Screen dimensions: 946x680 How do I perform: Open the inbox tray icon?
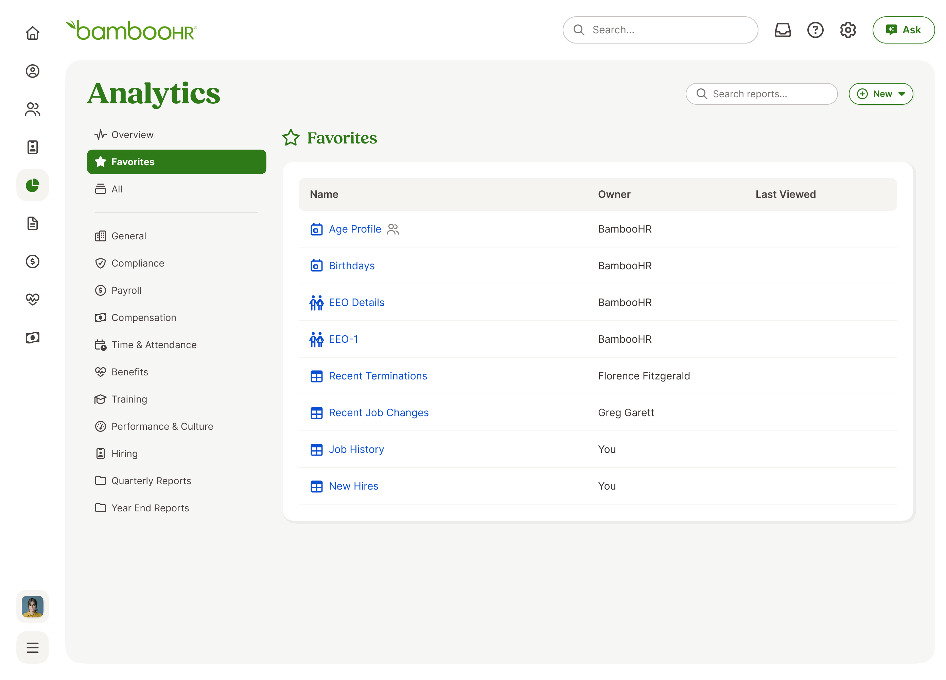pyautogui.click(x=783, y=30)
